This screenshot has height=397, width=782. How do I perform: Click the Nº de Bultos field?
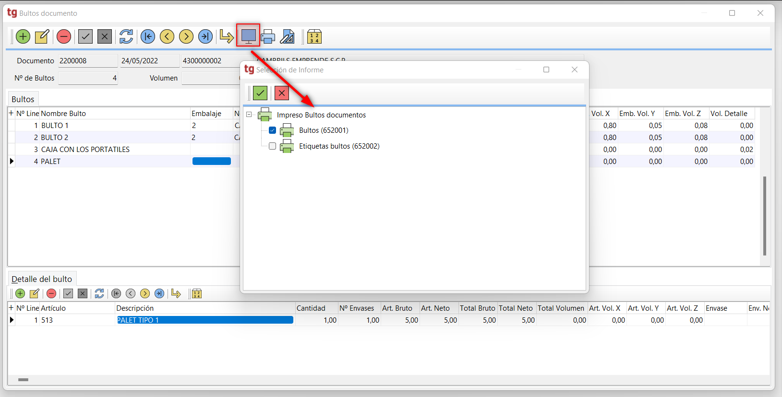click(x=88, y=78)
